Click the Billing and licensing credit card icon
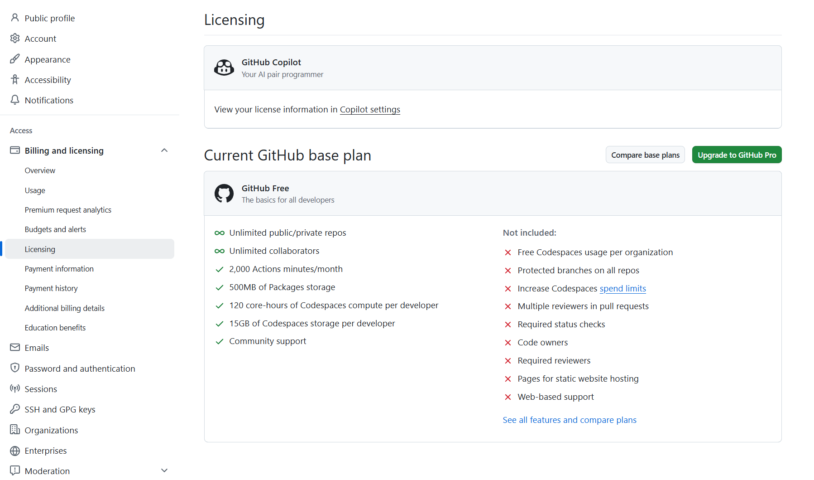The height and width of the screenshot is (480, 814). click(15, 150)
